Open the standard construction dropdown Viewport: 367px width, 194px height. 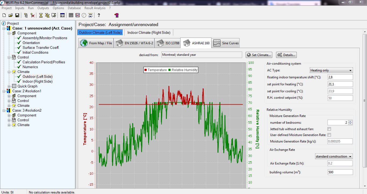334,156
